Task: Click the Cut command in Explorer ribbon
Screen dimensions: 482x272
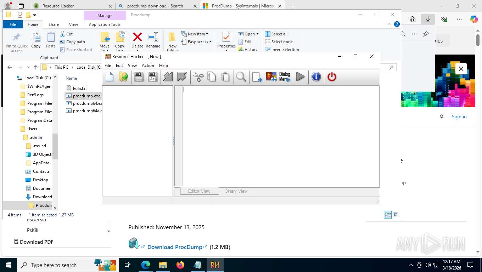Action: coord(66,34)
